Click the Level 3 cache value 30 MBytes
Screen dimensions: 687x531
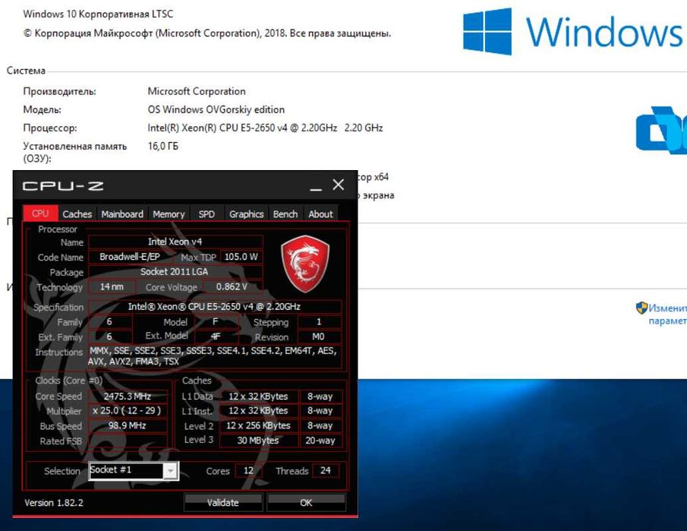(258, 441)
